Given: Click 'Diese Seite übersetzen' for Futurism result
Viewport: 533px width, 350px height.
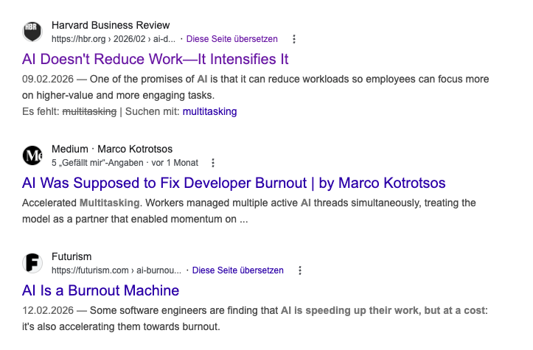Looking at the screenshot, I should pyautogui.click(x=237, y=270).
